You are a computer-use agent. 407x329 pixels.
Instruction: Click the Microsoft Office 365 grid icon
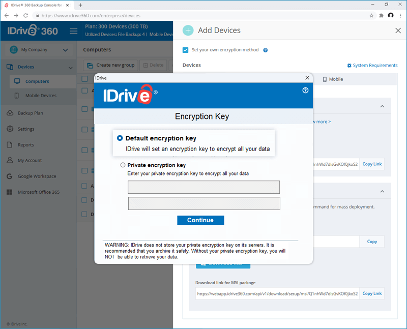[9, 192]
